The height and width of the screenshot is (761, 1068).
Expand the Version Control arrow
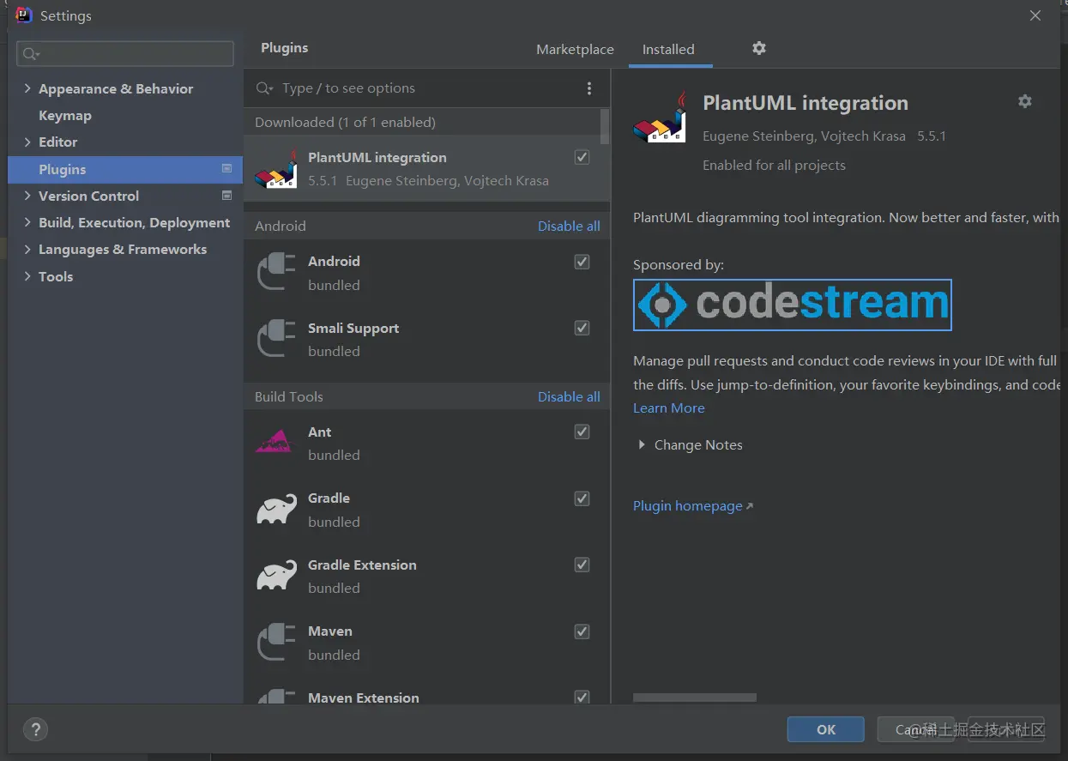[27, 196]
